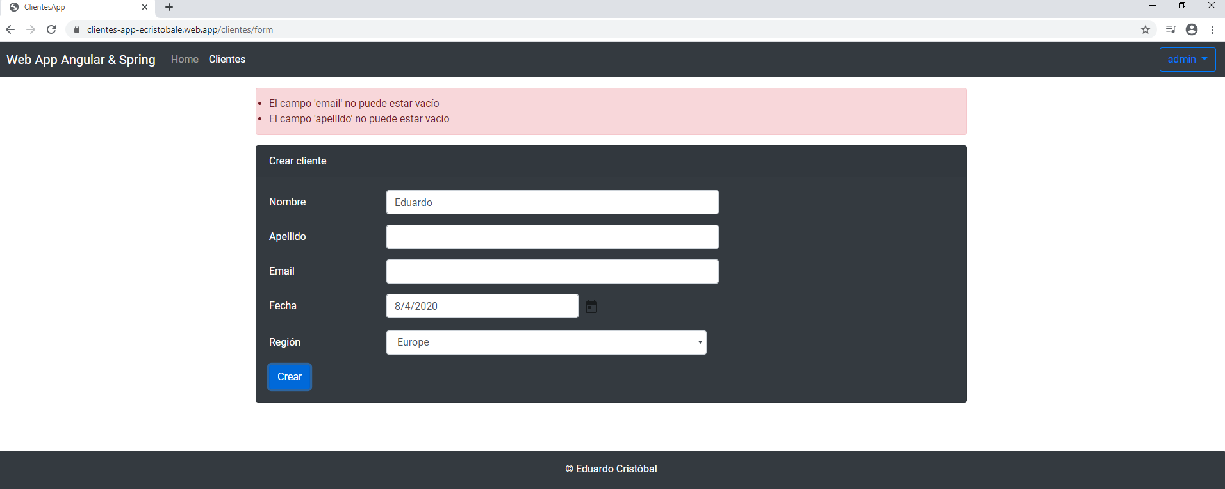1225x489 pixels.
Task: Close the ClientesApp tab
Action: coord(145,7)
